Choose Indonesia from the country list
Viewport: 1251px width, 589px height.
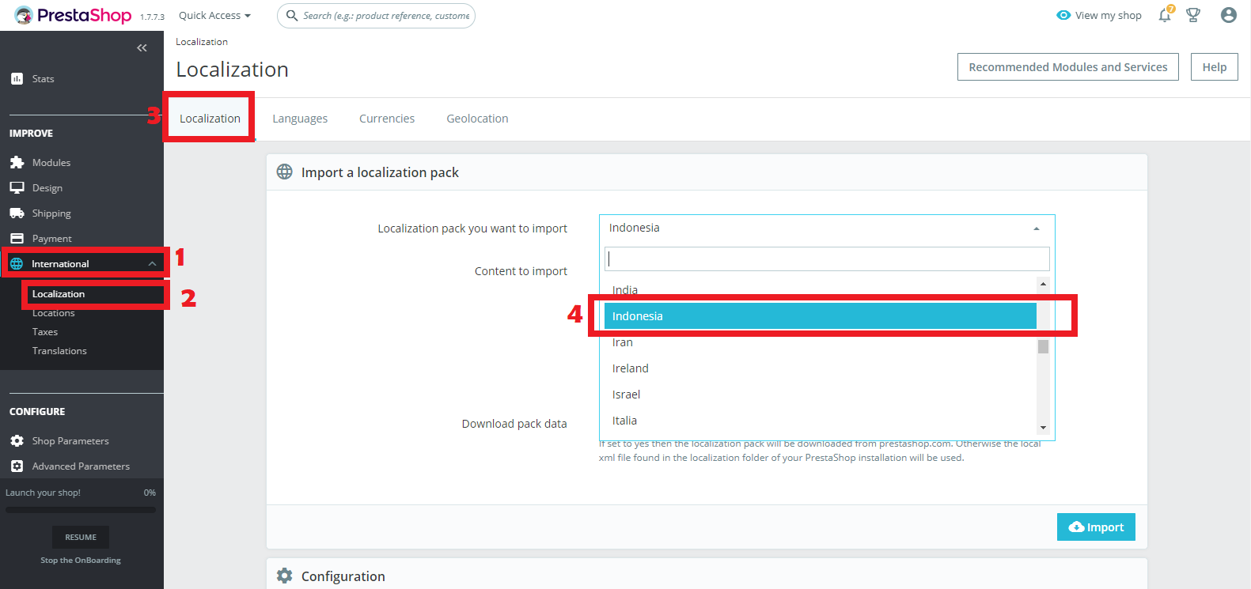click(x=821, y=315)
